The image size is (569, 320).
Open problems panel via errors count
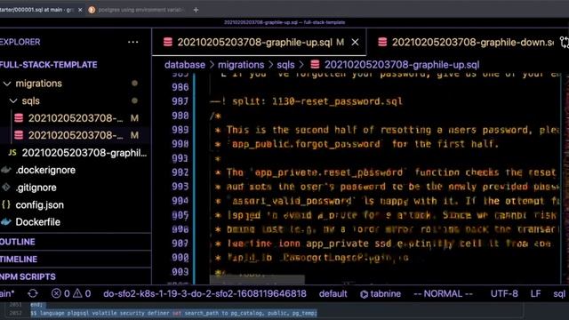[60, 293]
